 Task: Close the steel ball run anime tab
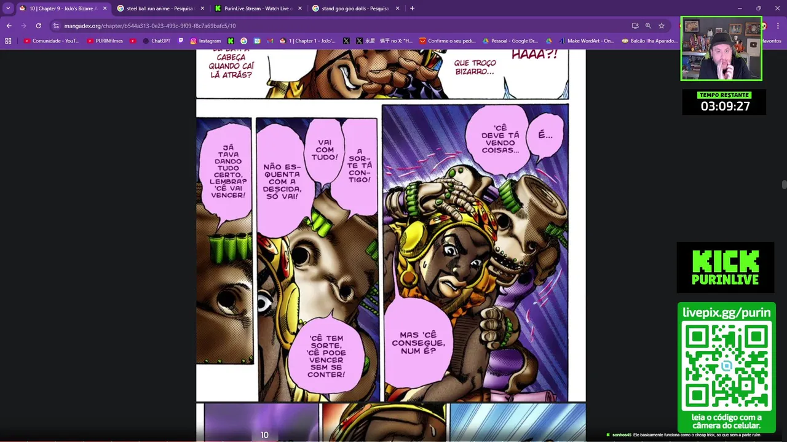(x=202, y=9)
